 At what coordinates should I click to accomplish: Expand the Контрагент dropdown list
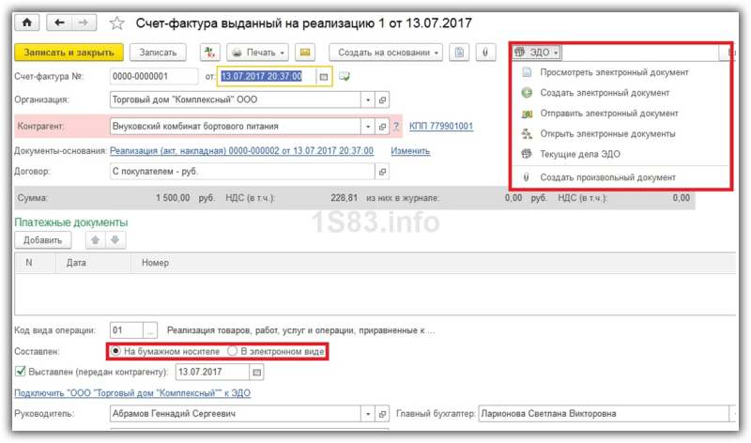point(368,127)
